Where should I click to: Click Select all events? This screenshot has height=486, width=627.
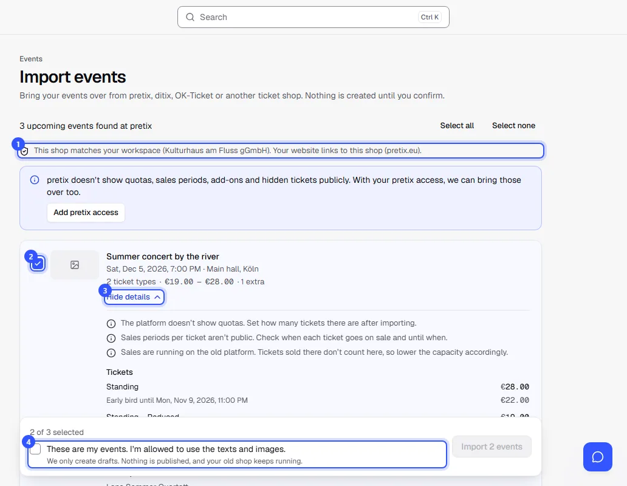point(457,126)
